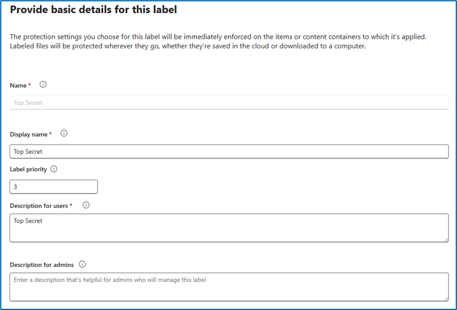Viewport: 457px width, 310px height.
Task: Click the resize handle of the admins description box
Action: [446, 298]
